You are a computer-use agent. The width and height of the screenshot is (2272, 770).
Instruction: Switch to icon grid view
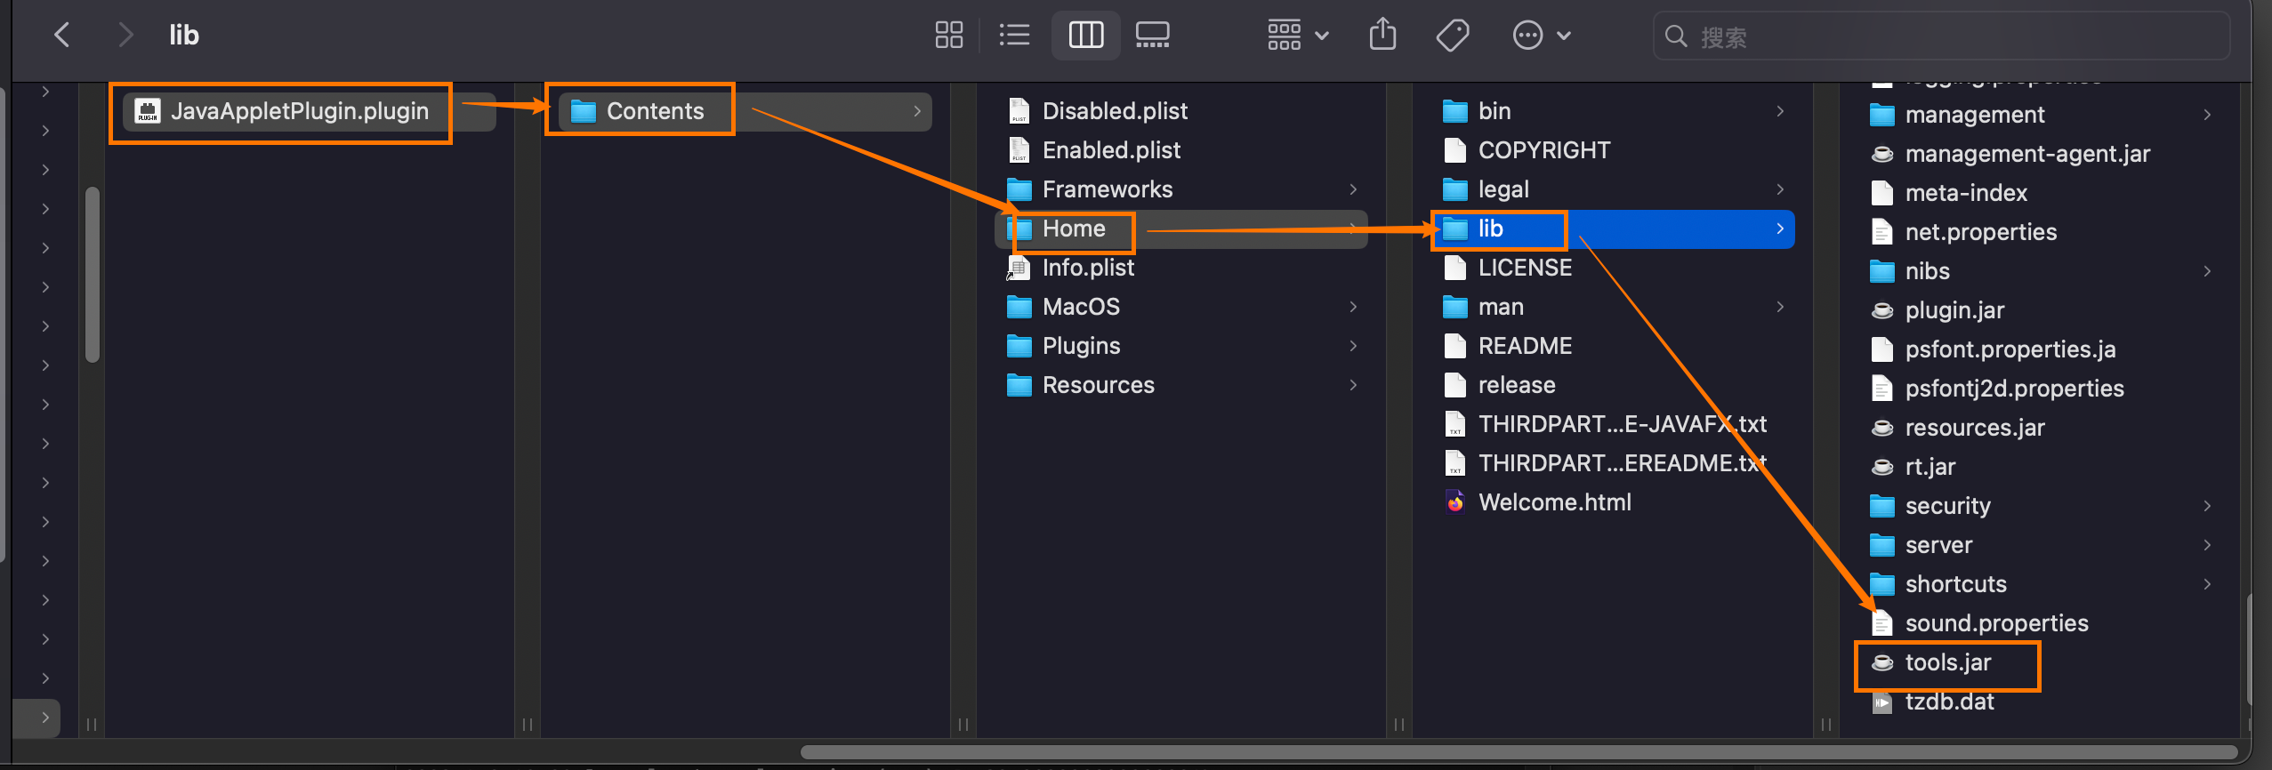[948, 36]
